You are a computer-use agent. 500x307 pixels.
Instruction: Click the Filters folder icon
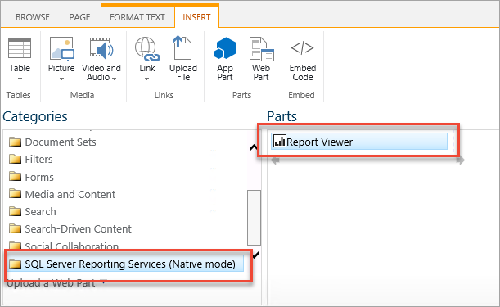click(x=15, y=159)
